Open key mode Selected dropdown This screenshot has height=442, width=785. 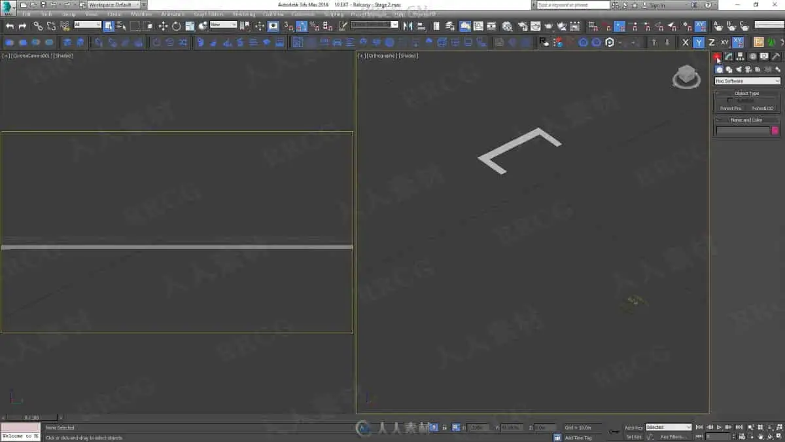669,427
